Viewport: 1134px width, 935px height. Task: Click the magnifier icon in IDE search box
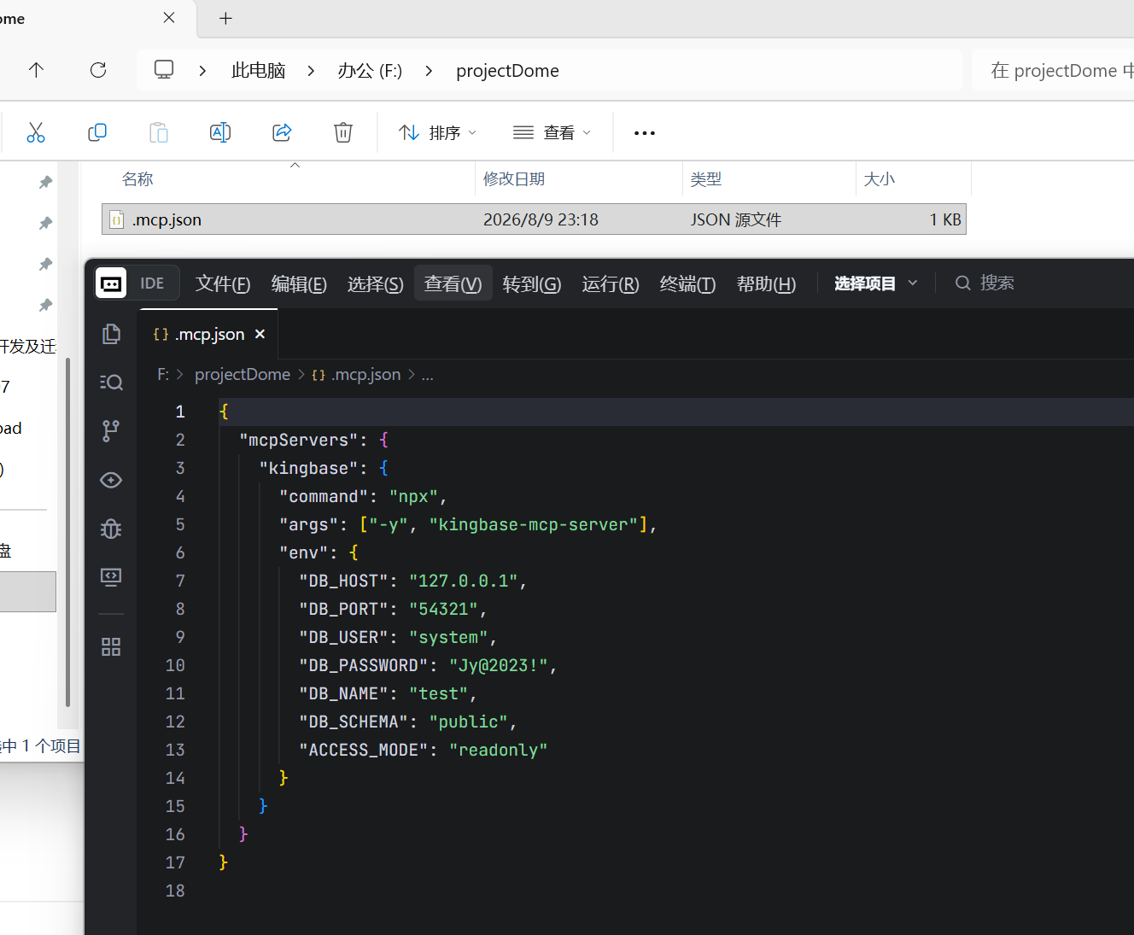[x=963, y=283]
